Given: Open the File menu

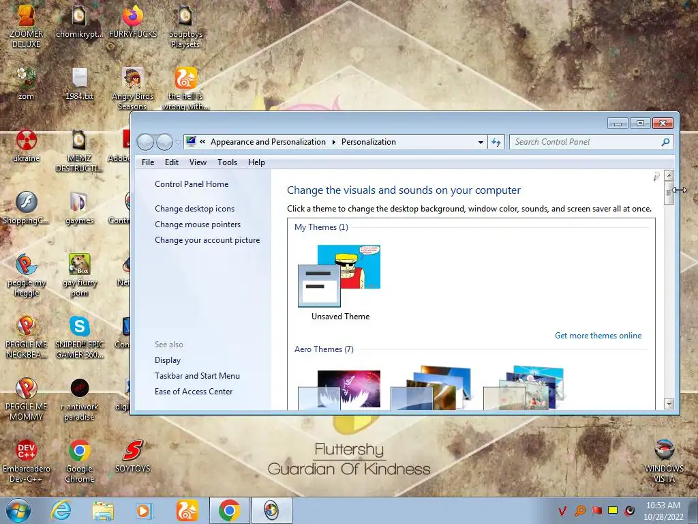Looking at the screenshot, I should pos(148,162).
